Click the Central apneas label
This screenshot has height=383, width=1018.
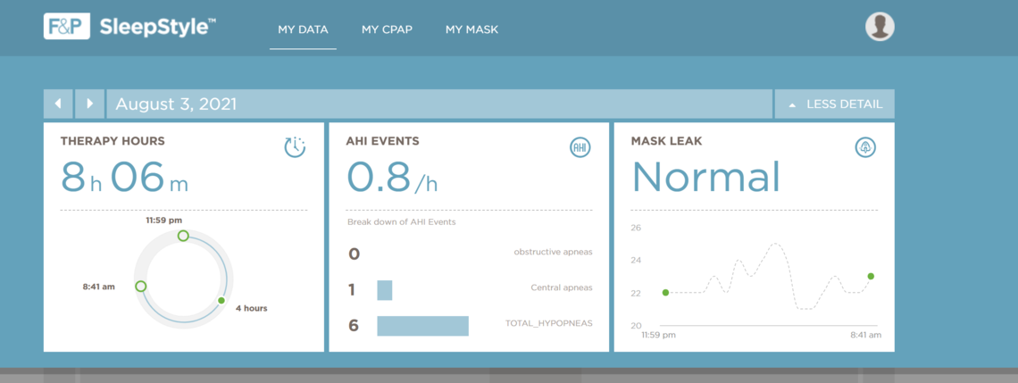click(x=562, y=287)
